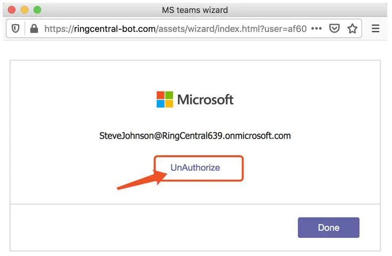Maximize window with the green button
This screenshot has width=392, height=256.
click(37, 10)
